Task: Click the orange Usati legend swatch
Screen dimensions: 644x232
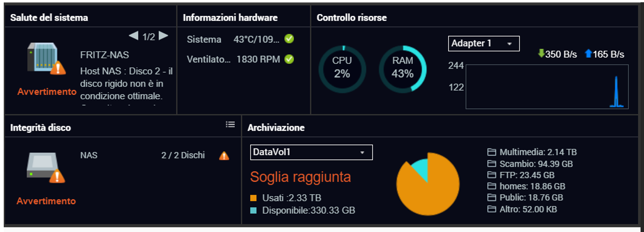Action: point(253,198)
